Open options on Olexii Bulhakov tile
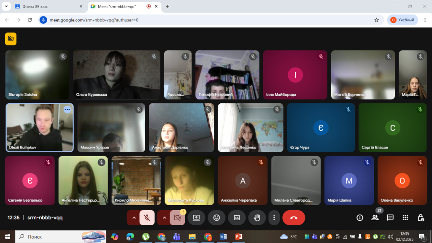 67,109
